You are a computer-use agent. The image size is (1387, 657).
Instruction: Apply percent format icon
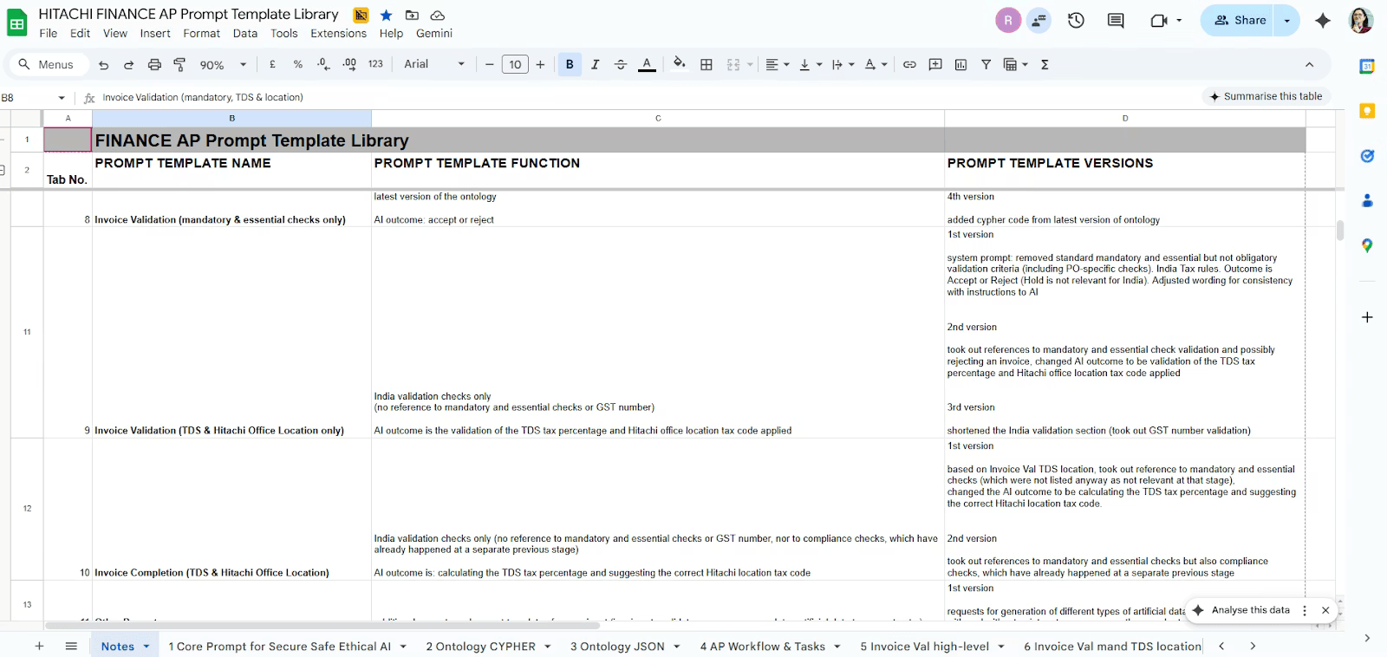coord(298,64)
